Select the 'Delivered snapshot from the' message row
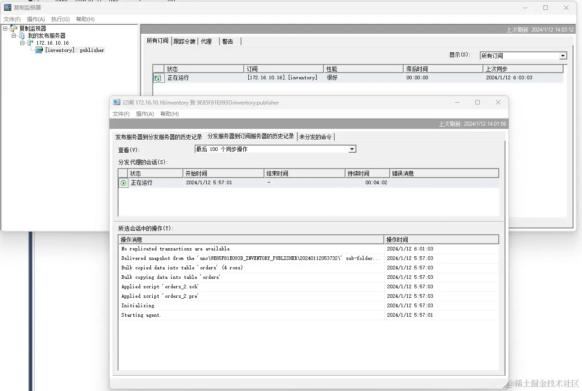The height and width of the screenshot is (391, 582). (x=309, y=258)
